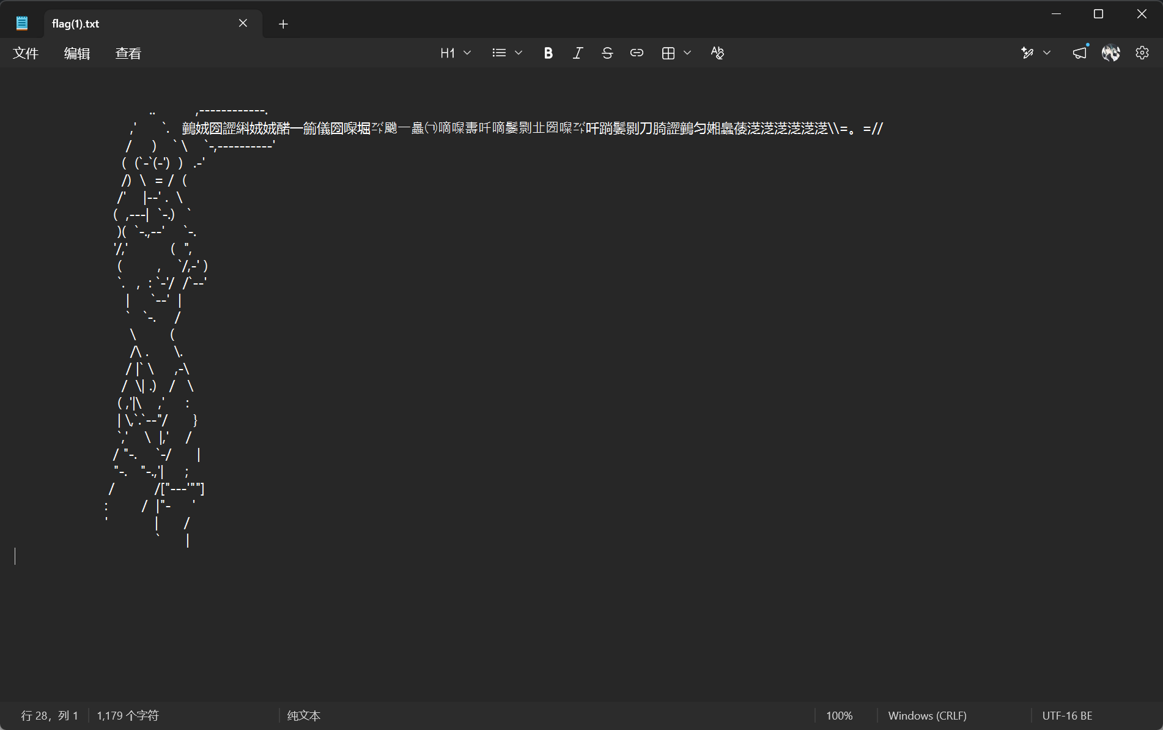Add a new tab with the plus button
The image size is (1163, 730).
(283, 24)
